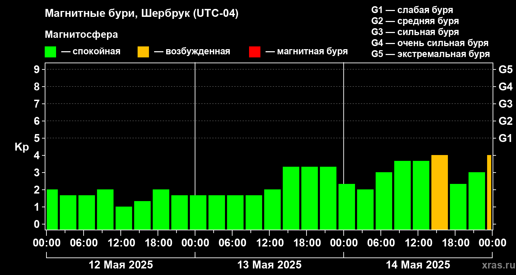This screenshot has width=516, height=275.
Task: Click the 'G2' label on the right axis
Action: pos(506,121)
